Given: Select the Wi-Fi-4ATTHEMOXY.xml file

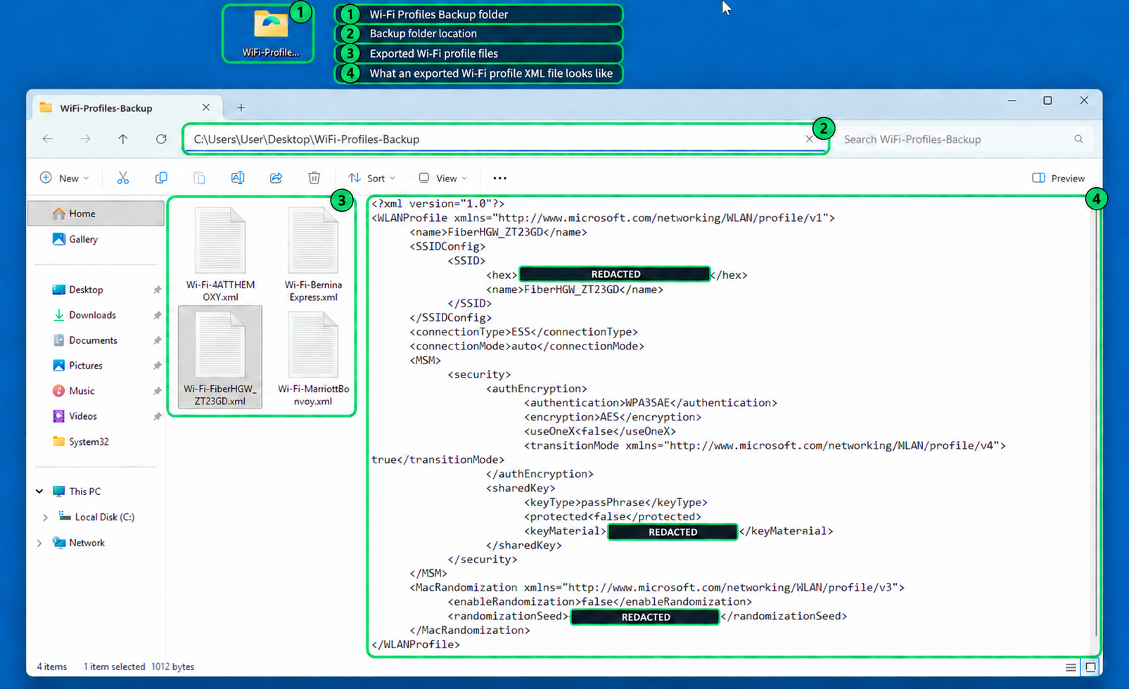Looking at the screenshot, I should click(x=220, y=255).
